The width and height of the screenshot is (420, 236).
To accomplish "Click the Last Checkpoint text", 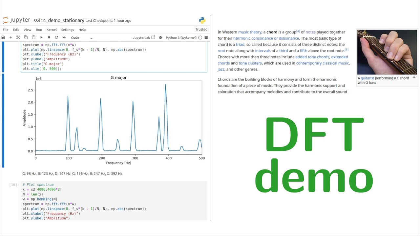I will click(x=108, y=21).
